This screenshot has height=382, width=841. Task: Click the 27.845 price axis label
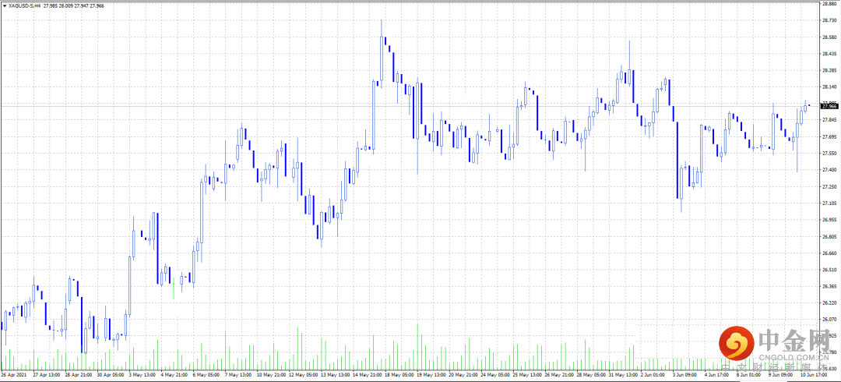tap(829, 120)
